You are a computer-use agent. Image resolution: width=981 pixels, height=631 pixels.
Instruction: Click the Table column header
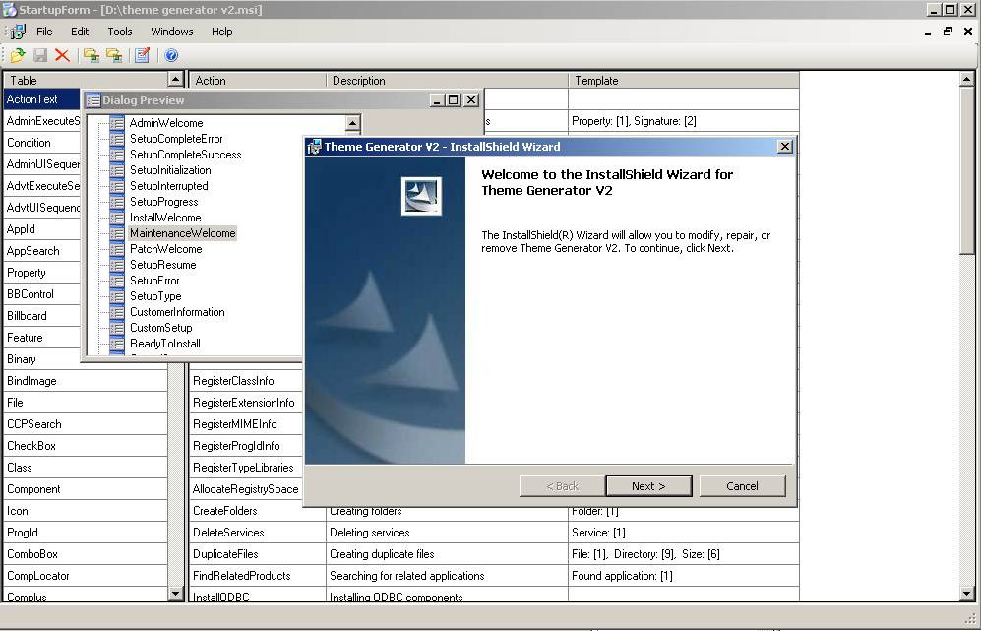pos(87,80)
